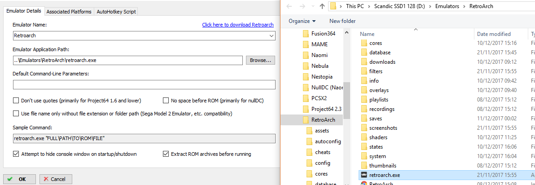The width and height of the screenshot is (535, 185).
Task: Select Project64 2.3 folder in tree
Action: click(x=327, y=109)
